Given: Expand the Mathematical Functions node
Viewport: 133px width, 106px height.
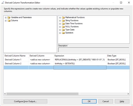Looking at the screenshot, I should [60, 18].
